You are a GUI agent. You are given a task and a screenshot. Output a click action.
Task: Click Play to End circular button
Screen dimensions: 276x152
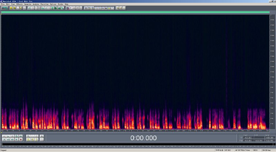click(x=17, y=136)
